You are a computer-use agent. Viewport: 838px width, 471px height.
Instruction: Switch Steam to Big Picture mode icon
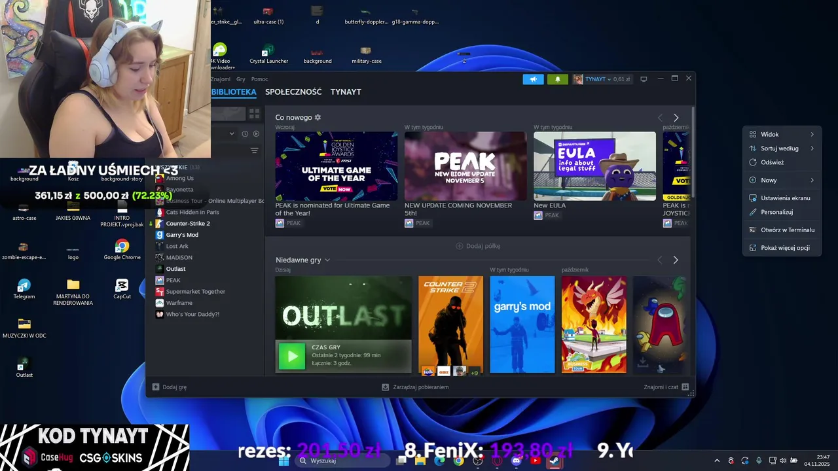tap(644, 79)
